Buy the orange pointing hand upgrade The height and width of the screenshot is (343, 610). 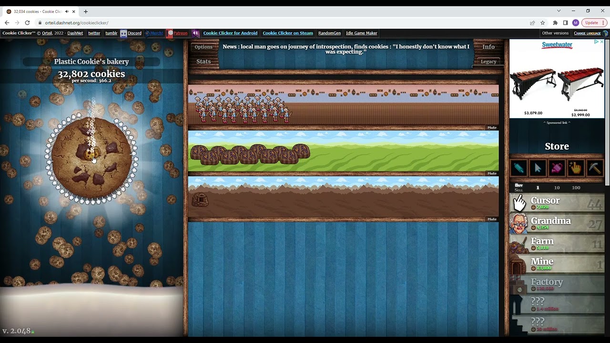click(576, 168)
